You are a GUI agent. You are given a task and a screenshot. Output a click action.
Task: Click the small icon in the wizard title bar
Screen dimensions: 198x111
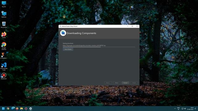click(x=60, y=26)
